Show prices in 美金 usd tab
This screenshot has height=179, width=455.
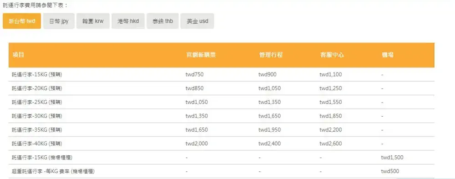(197, 21)
